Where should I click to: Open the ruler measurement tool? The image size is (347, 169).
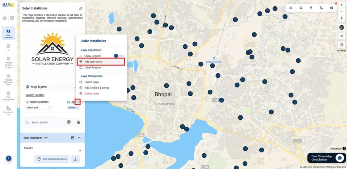coord(321,8)
